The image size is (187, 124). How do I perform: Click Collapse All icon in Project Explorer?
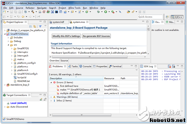(30, 27)
